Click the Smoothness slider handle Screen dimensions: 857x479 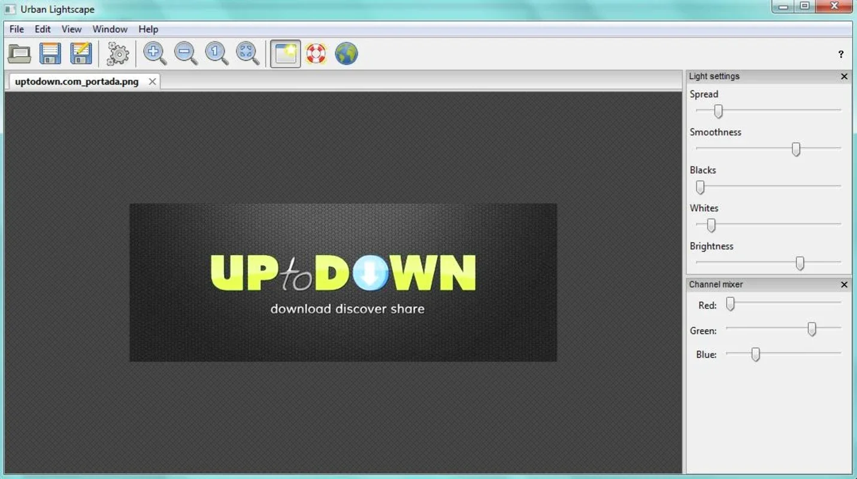(x=796, y=149)
